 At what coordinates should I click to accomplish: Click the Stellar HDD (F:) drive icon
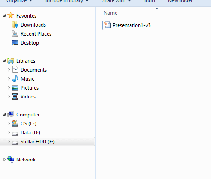tap(15, 143)
